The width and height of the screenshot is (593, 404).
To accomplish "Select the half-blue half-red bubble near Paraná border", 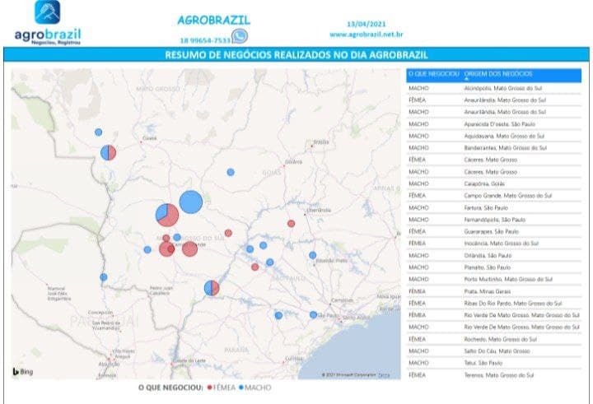I will click(x=212, y=288).
